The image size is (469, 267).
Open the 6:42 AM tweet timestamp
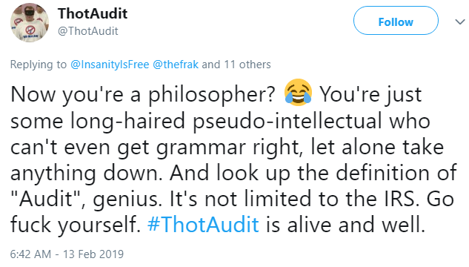click(x=30, y=254)
